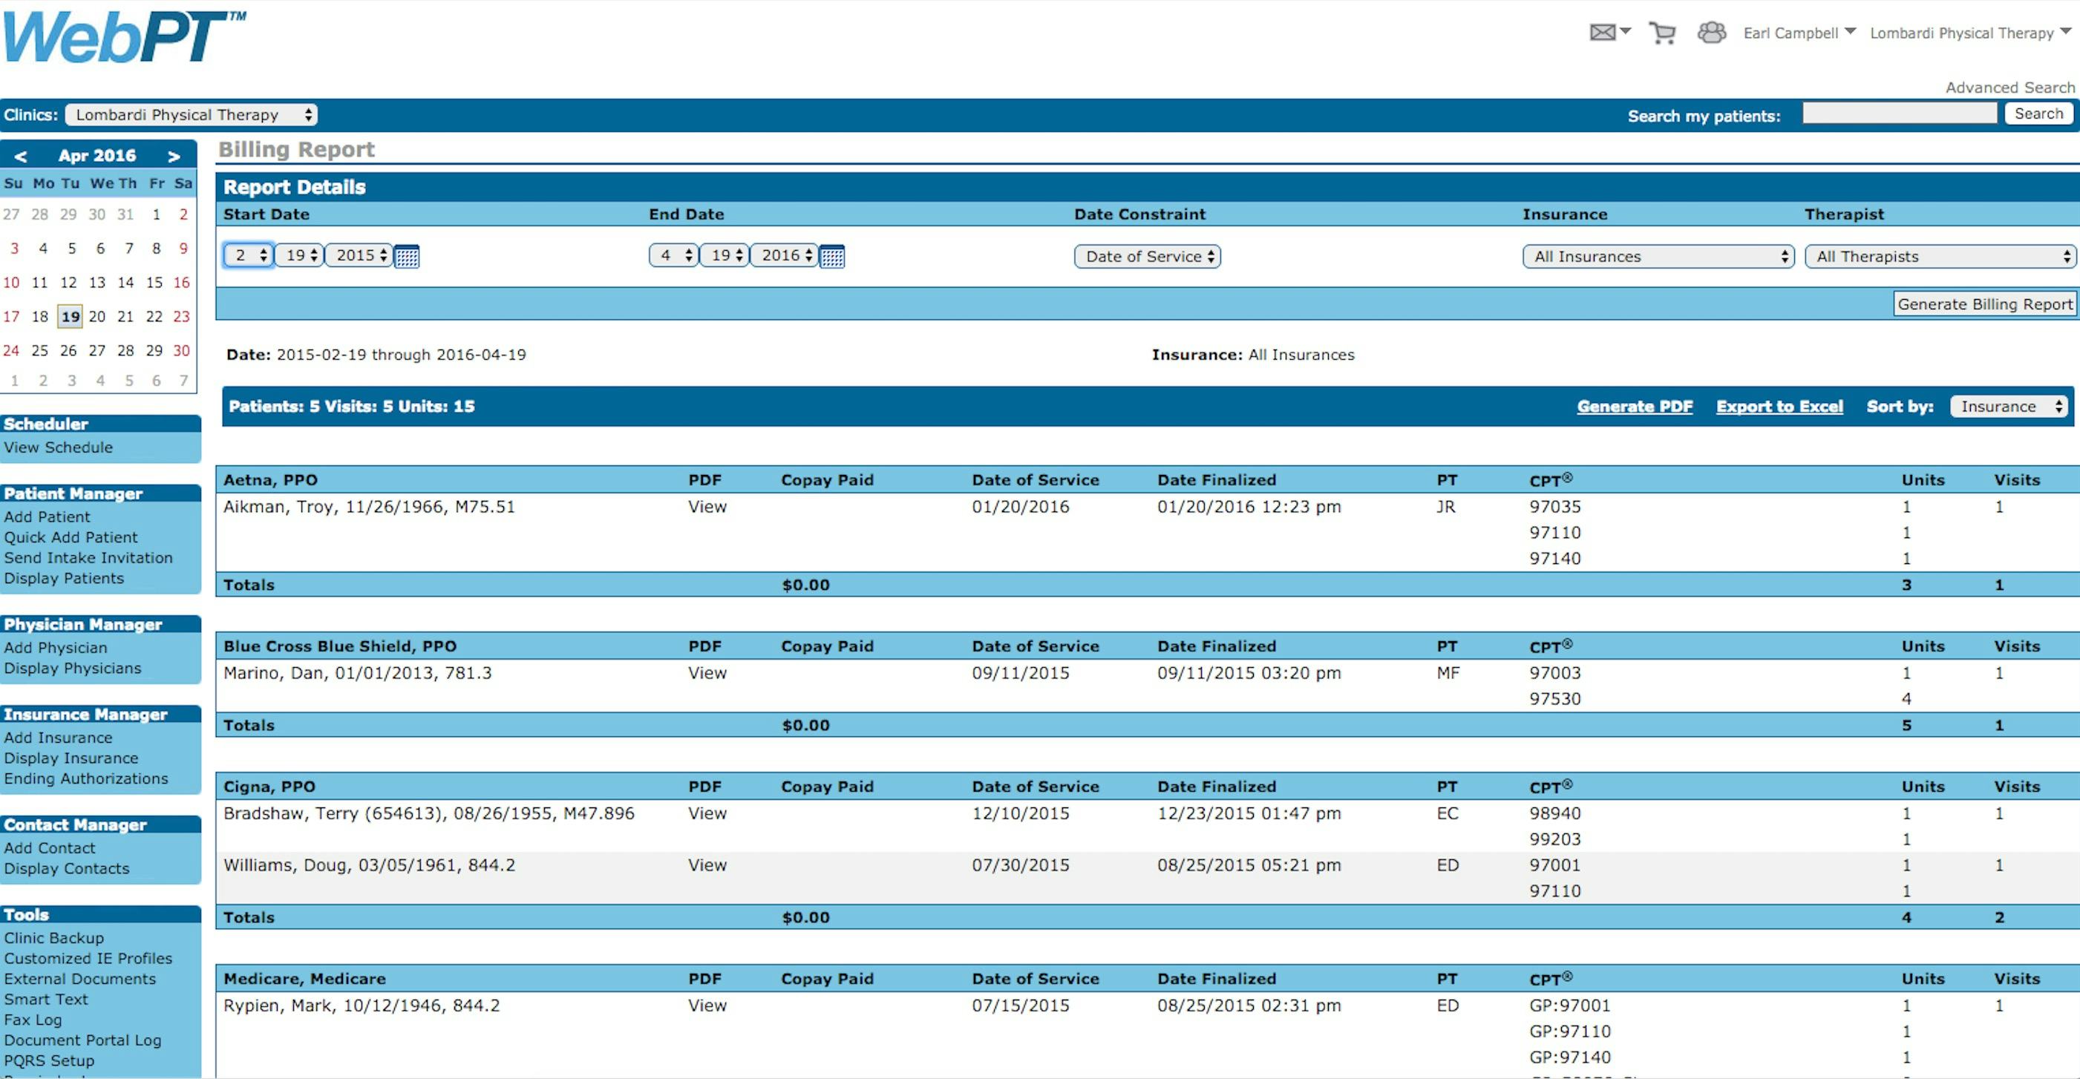View PDF for Aikman, Troy
The width and height of the screenshot is (2080, 1079).
[x=707, y=507]
